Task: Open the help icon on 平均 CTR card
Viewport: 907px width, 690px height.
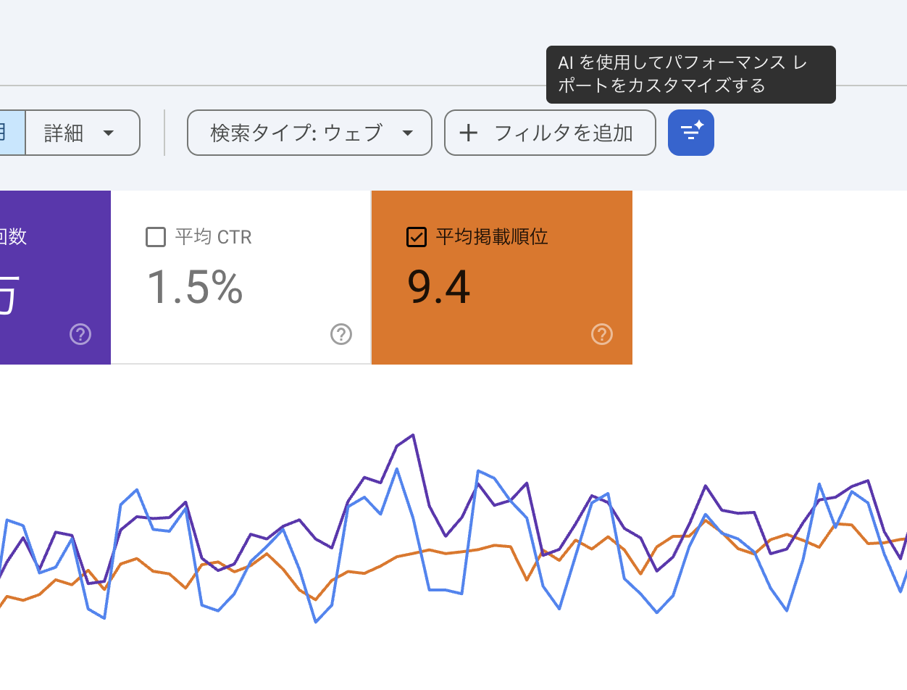Action: [341, 334]
